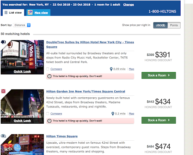Book a Room at DoubleTree Suites
The width and height of the screenshot is (193, 155).
[159, 75]
